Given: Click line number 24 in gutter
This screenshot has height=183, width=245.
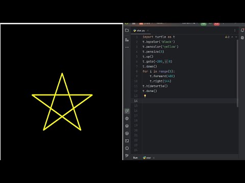Looking at the screenshot, I should (x=136, y=150).
